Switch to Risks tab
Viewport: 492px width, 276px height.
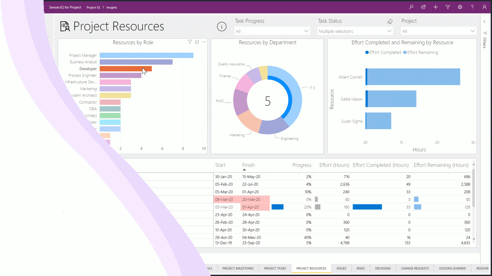click(x=361, y=268)
